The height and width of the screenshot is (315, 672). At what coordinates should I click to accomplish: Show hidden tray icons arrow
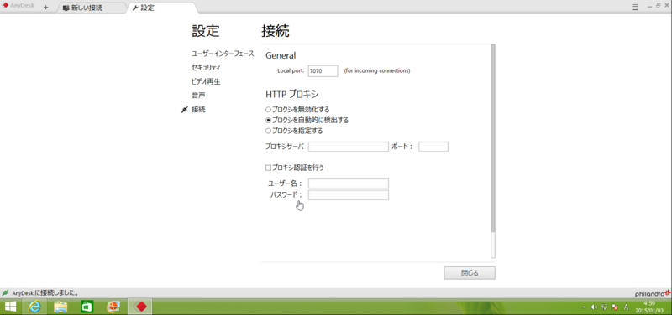point(583,307)
